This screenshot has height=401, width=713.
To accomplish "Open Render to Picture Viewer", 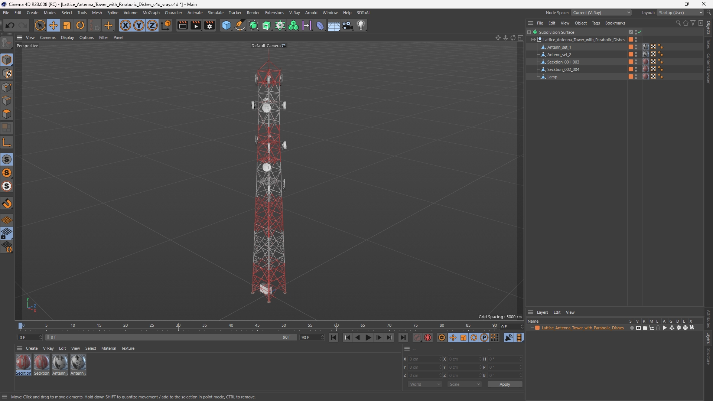I will [x=196, y=25].
